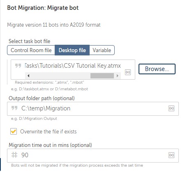Click variable insert icon in Output folder path field
This screenshot has width=185, height=172.
click(x=171, y=108)
